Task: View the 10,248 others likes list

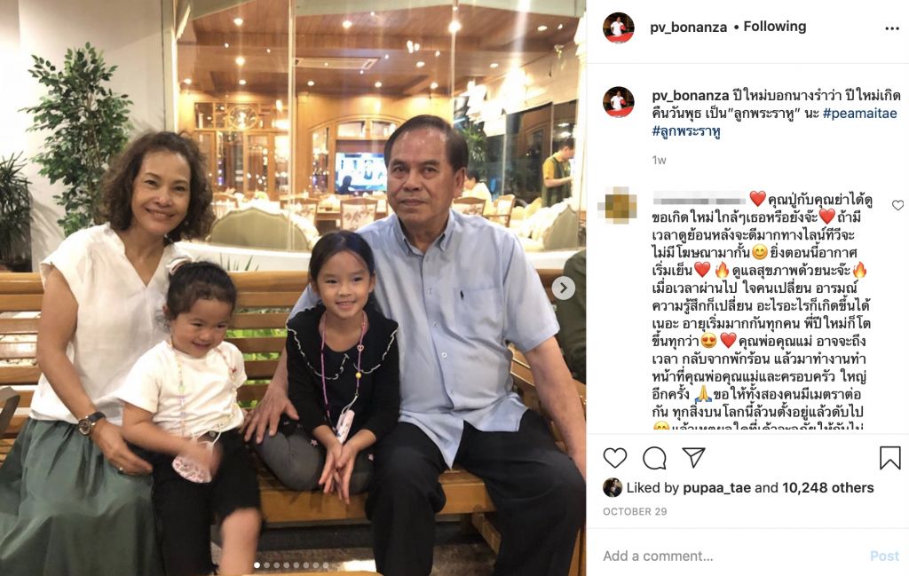Action: [828, 488]
